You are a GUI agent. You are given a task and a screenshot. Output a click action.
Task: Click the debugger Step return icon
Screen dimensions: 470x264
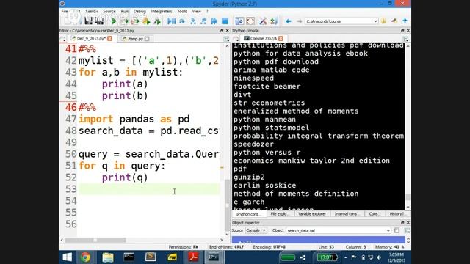pyautogui.click(x=203, y=21)
